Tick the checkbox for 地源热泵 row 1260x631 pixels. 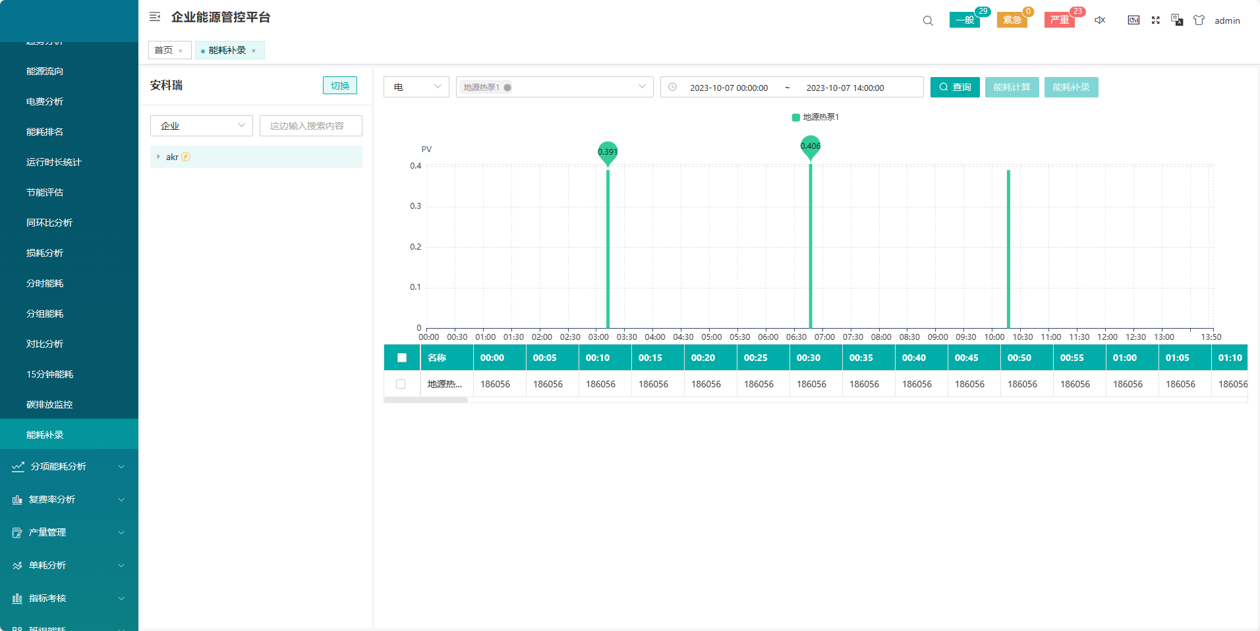tap(401, 384)
